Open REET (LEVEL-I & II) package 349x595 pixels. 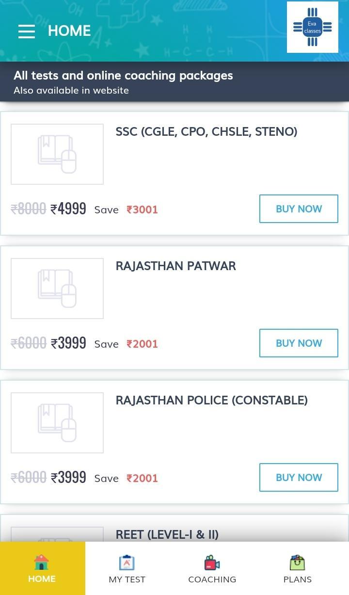pos(167,534)
